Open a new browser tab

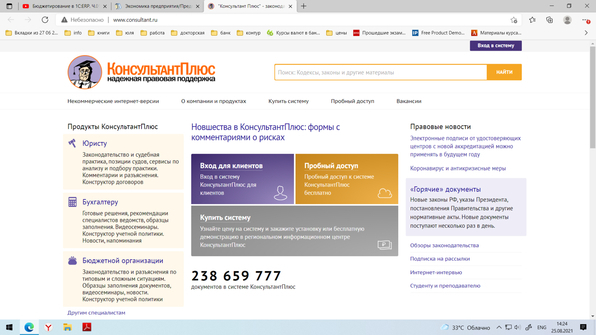(304, 6)
